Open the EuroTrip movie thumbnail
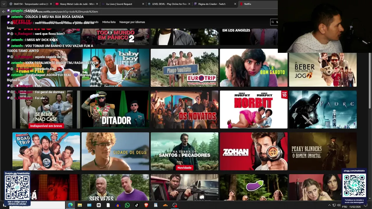Viewport: 372px width, 209px height. [x=185, y=68]
